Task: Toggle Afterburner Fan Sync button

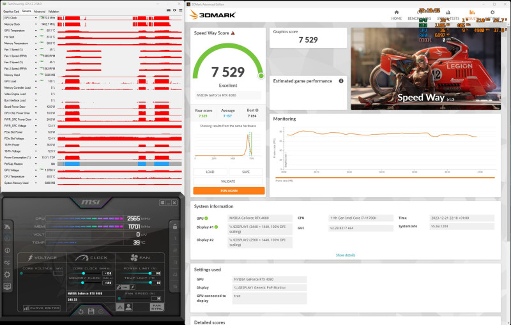Action: 156,307
